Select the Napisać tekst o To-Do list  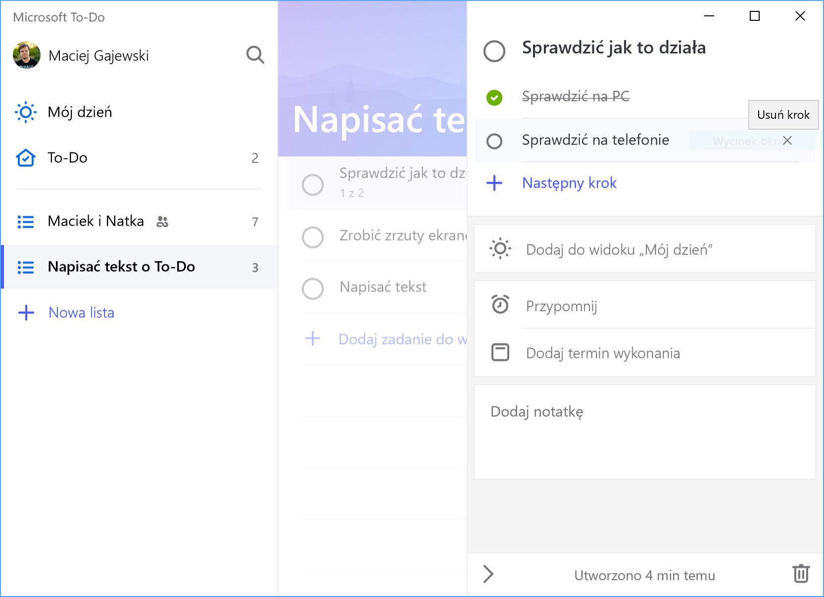coord(139,267)
